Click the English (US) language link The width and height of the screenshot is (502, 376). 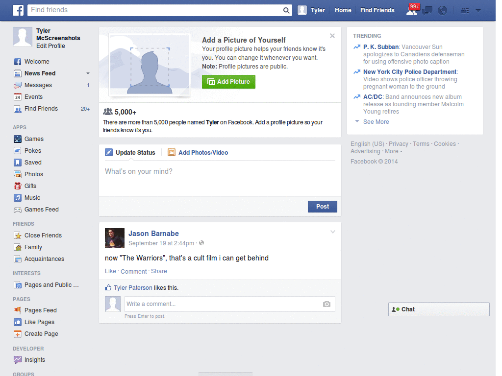point(367,144)
